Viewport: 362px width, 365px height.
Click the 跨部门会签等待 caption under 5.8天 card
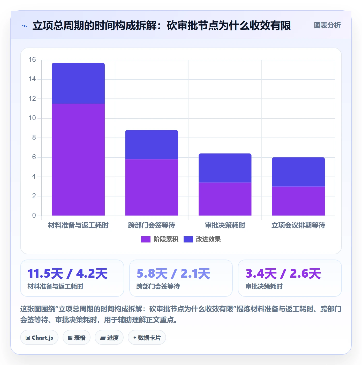tap(158, 286)
